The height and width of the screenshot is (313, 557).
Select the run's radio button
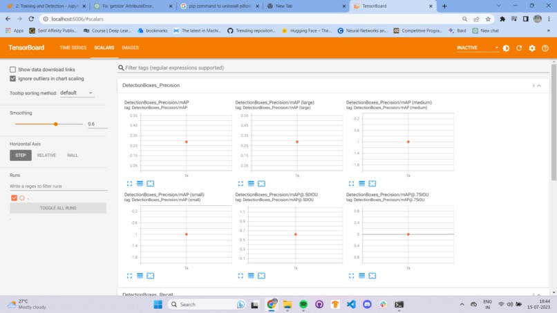point(22,198)
